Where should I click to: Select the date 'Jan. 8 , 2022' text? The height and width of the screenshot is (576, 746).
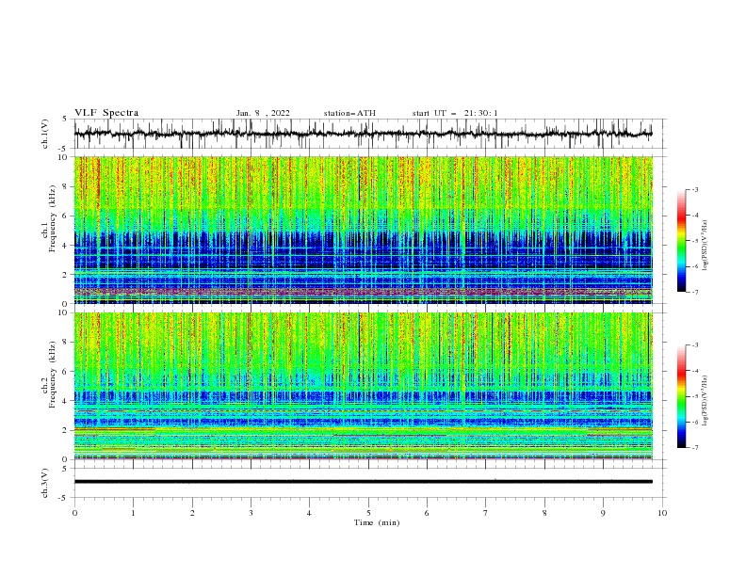pyautogui.click(x=263, y=113)
